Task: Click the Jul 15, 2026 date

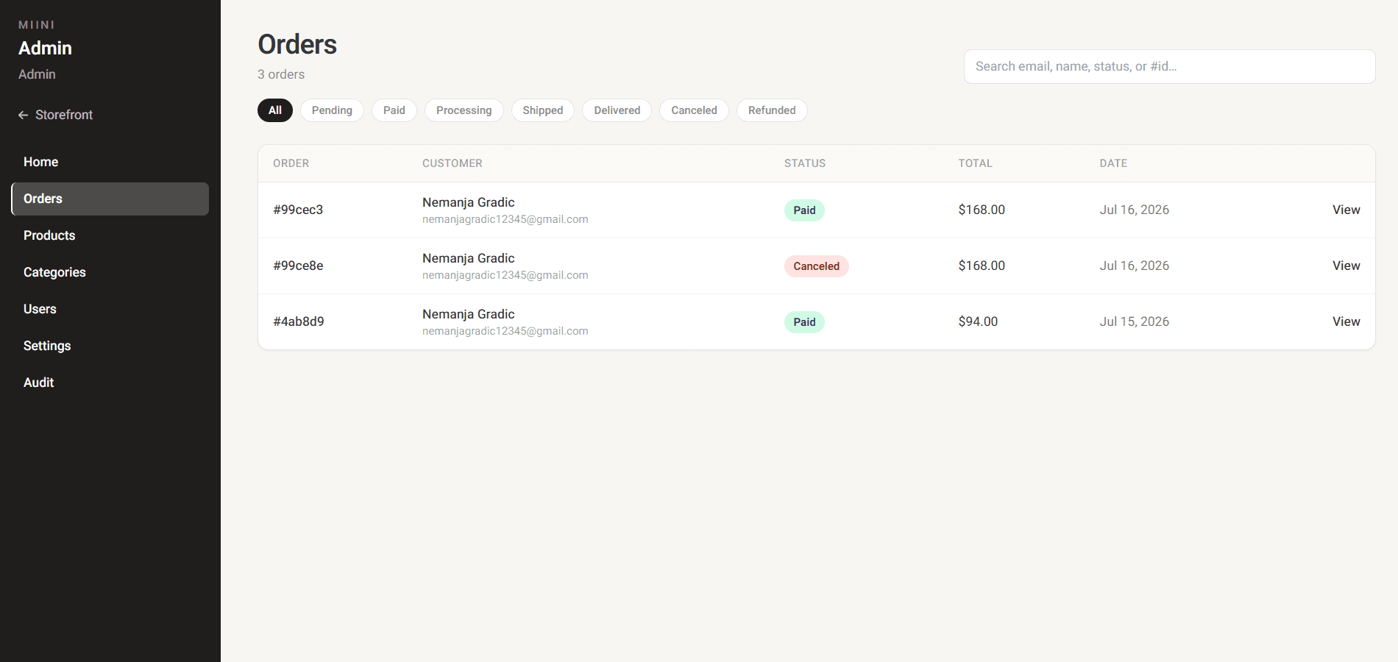Action: (1135, 321)
